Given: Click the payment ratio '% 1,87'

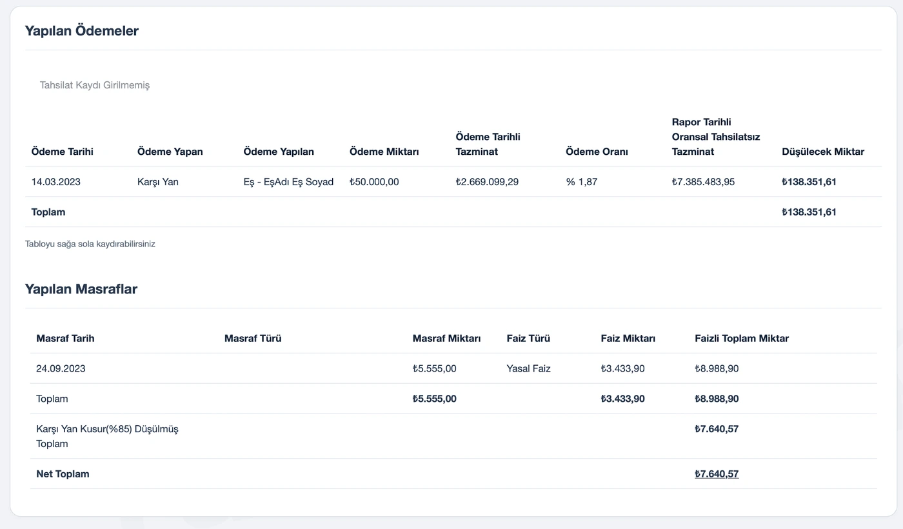Looking at the screenshot, I should 582,182.
